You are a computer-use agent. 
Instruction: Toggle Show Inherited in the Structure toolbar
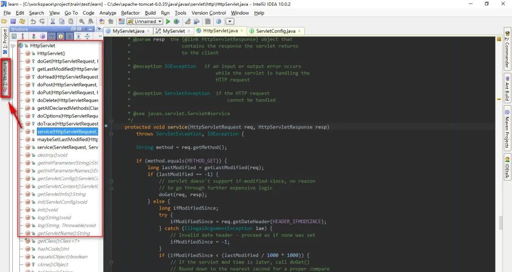pyautogui.click(x=51, y=36)
